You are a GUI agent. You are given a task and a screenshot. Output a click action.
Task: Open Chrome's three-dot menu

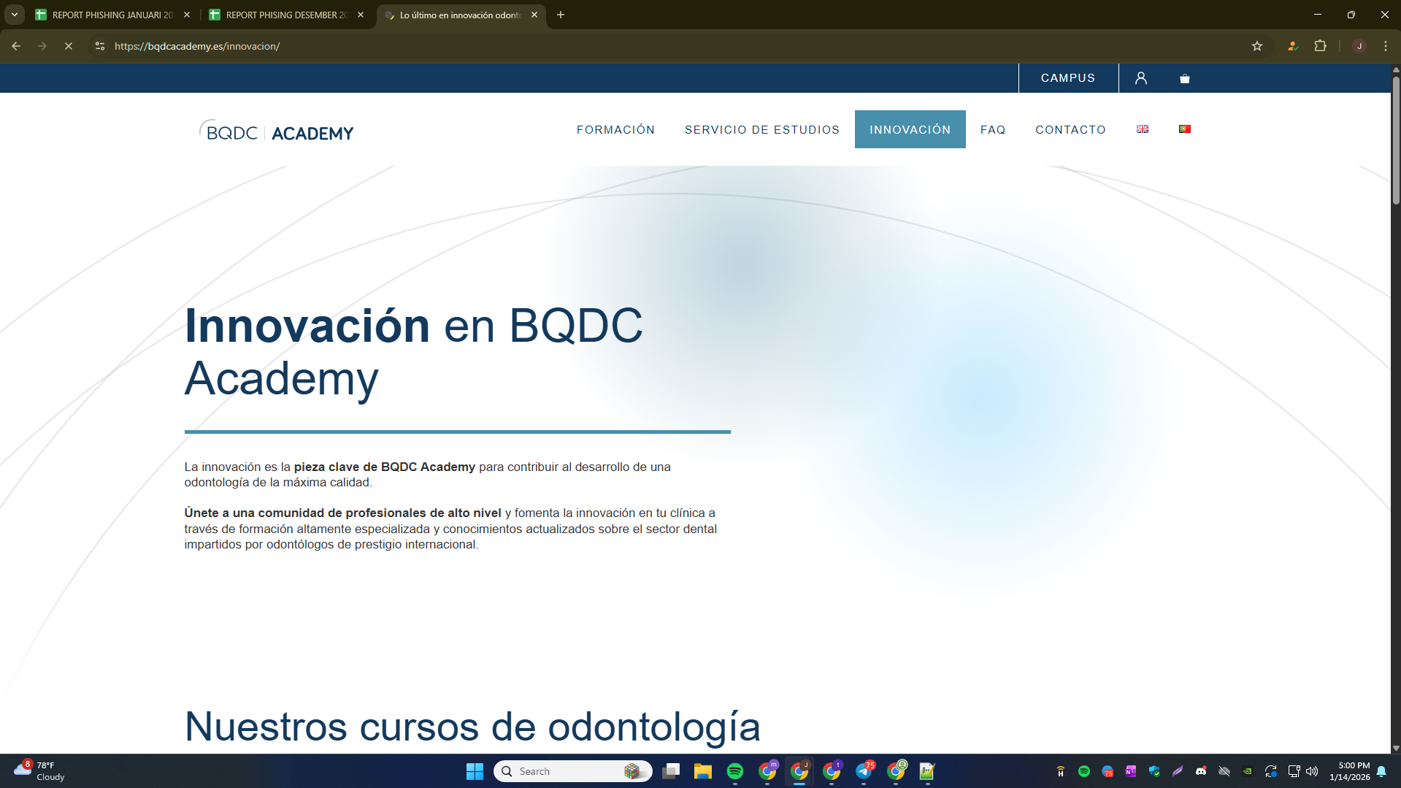tap(1386, 46)
